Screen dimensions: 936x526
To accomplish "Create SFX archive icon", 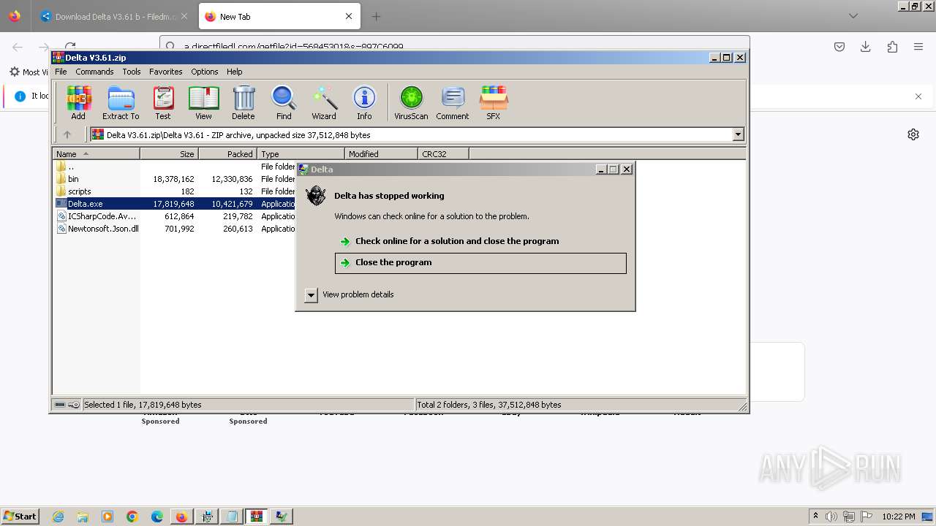I will [494, 102].
